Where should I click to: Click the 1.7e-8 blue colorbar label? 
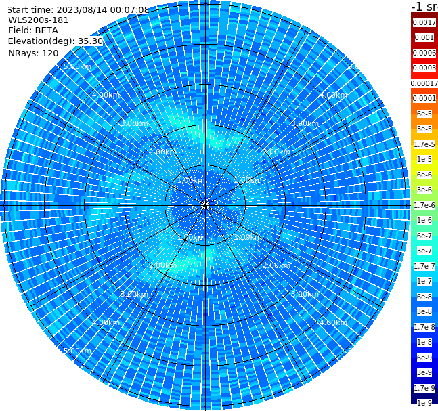[424, 327]
